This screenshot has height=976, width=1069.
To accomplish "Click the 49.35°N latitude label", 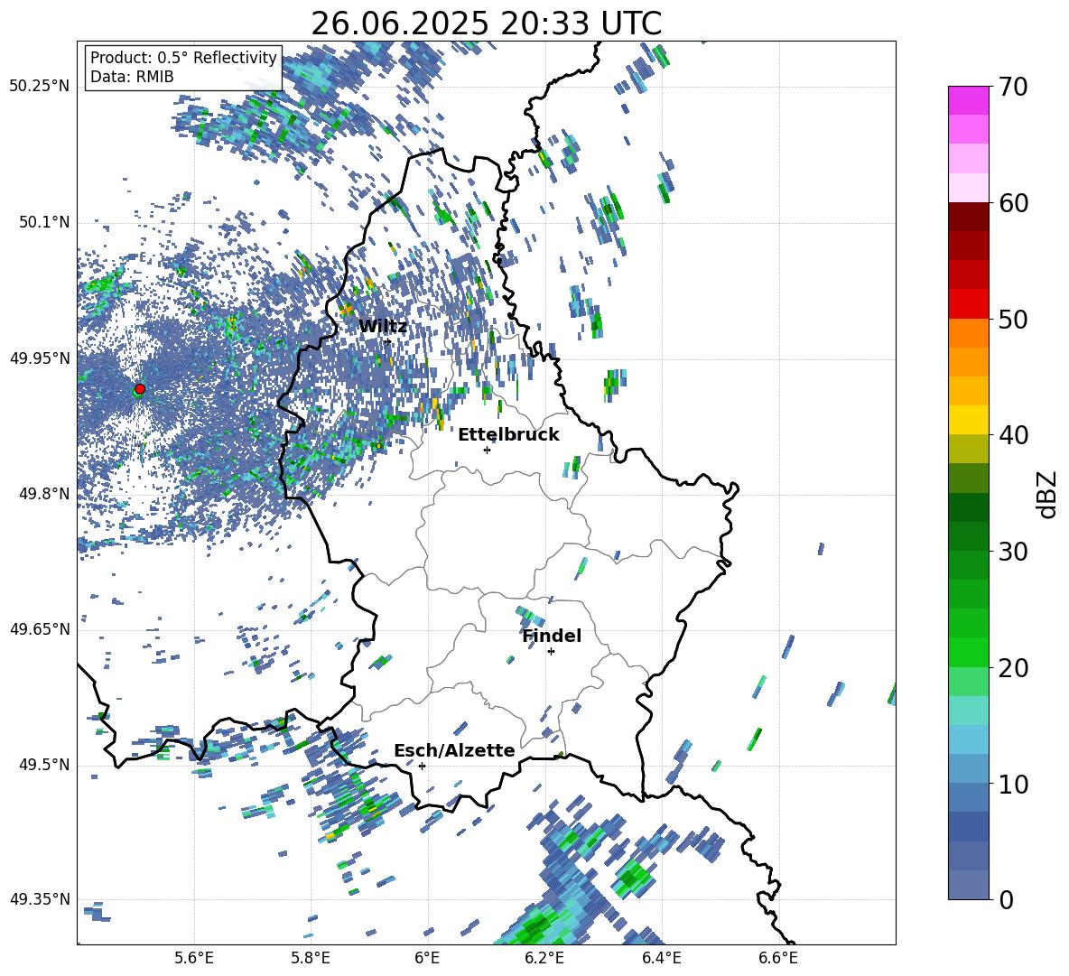I will click(x=39, y=899).
